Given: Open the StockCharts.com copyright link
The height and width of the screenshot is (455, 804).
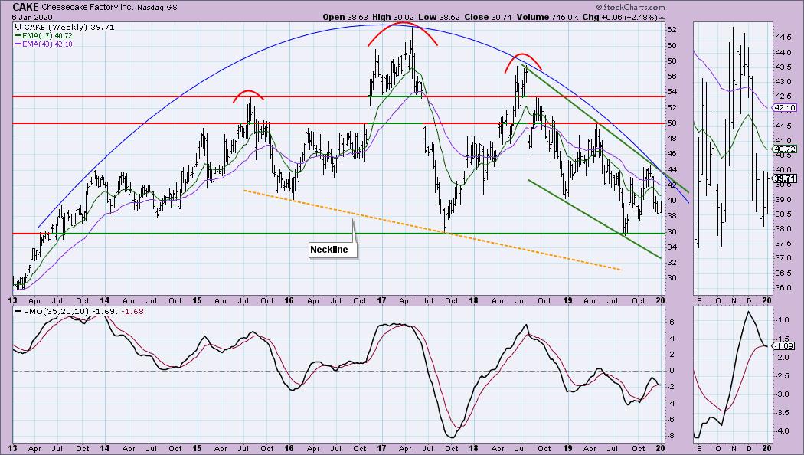Looking at the screenshot, I should 630,7.
